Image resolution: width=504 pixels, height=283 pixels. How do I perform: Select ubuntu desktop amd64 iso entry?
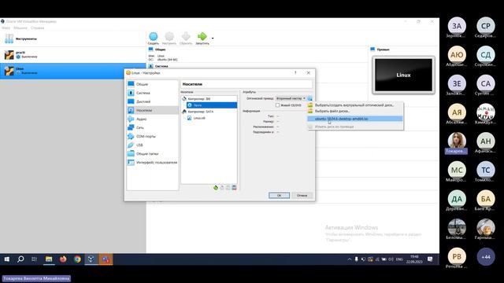coord(355,119)
